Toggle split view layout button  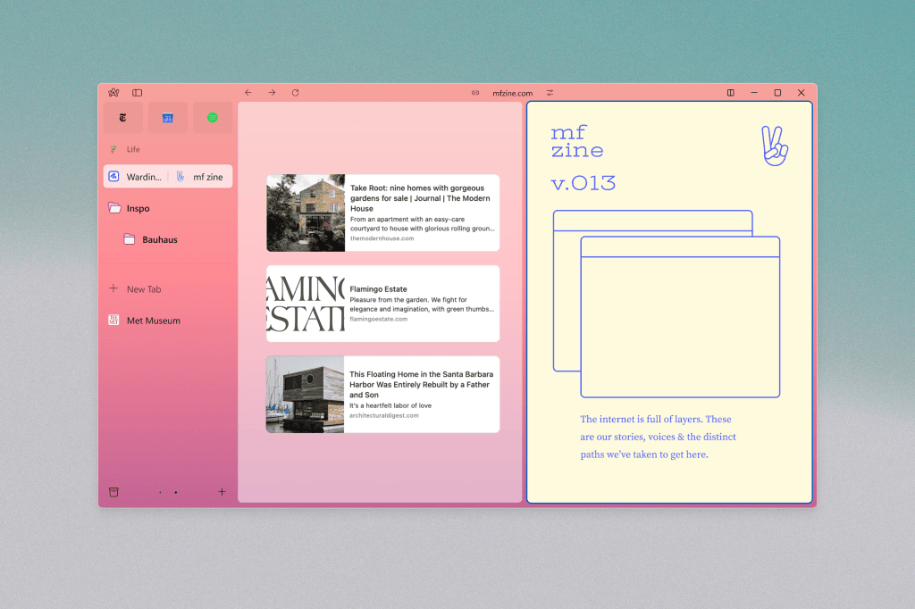731,93
